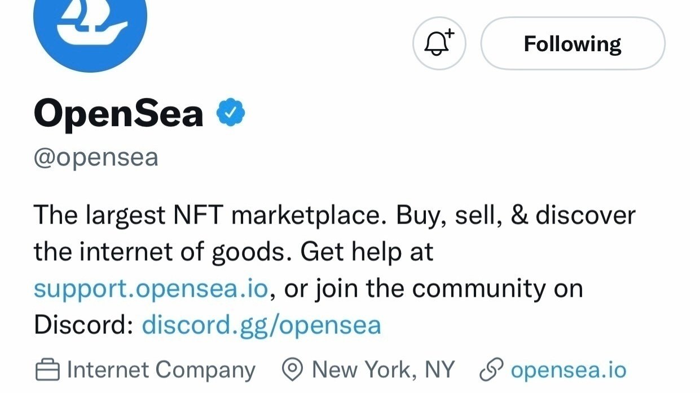Click the blue verified badge next to OpenSea
The width and height of the screenshot is (700, 393).
(231, 112)
